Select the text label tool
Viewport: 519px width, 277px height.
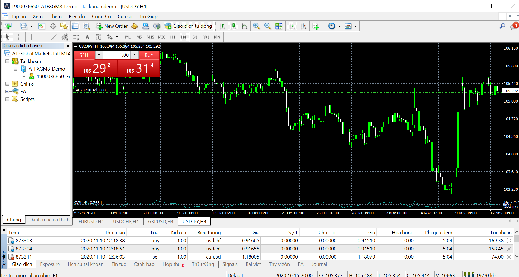tap(98, 37)
